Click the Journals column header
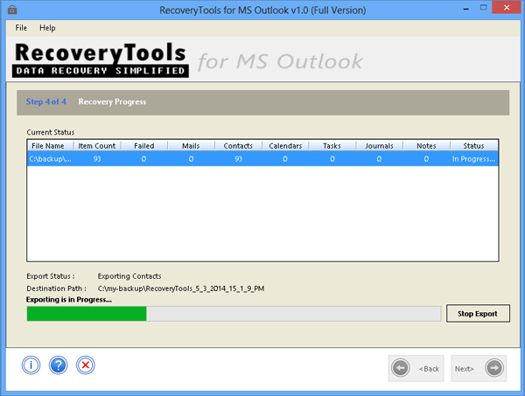Screen dimensions: 525x396 point(380,146)
